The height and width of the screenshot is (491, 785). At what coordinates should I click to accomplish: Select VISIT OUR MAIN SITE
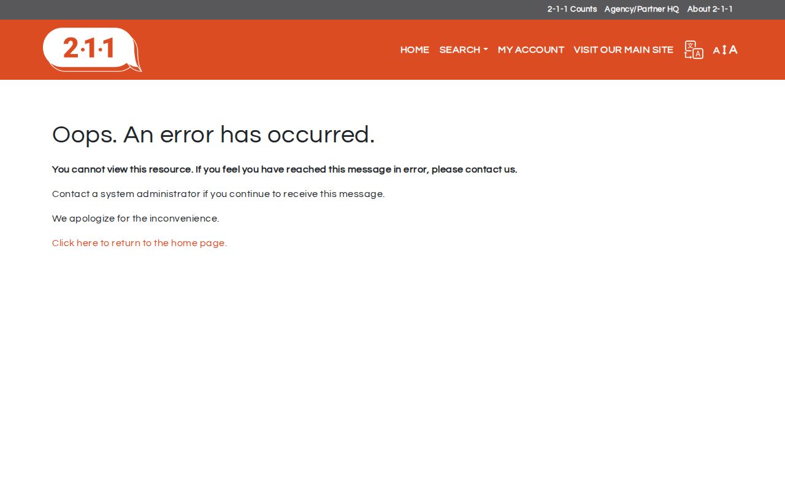624,50
